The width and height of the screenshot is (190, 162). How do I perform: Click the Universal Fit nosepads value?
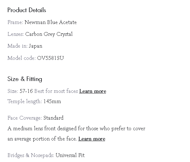pos(70,155)
